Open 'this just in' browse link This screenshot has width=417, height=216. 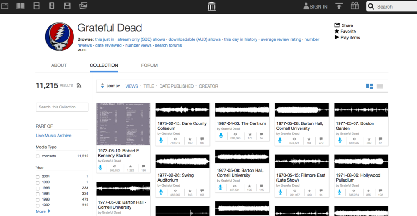tap(105, 39)
